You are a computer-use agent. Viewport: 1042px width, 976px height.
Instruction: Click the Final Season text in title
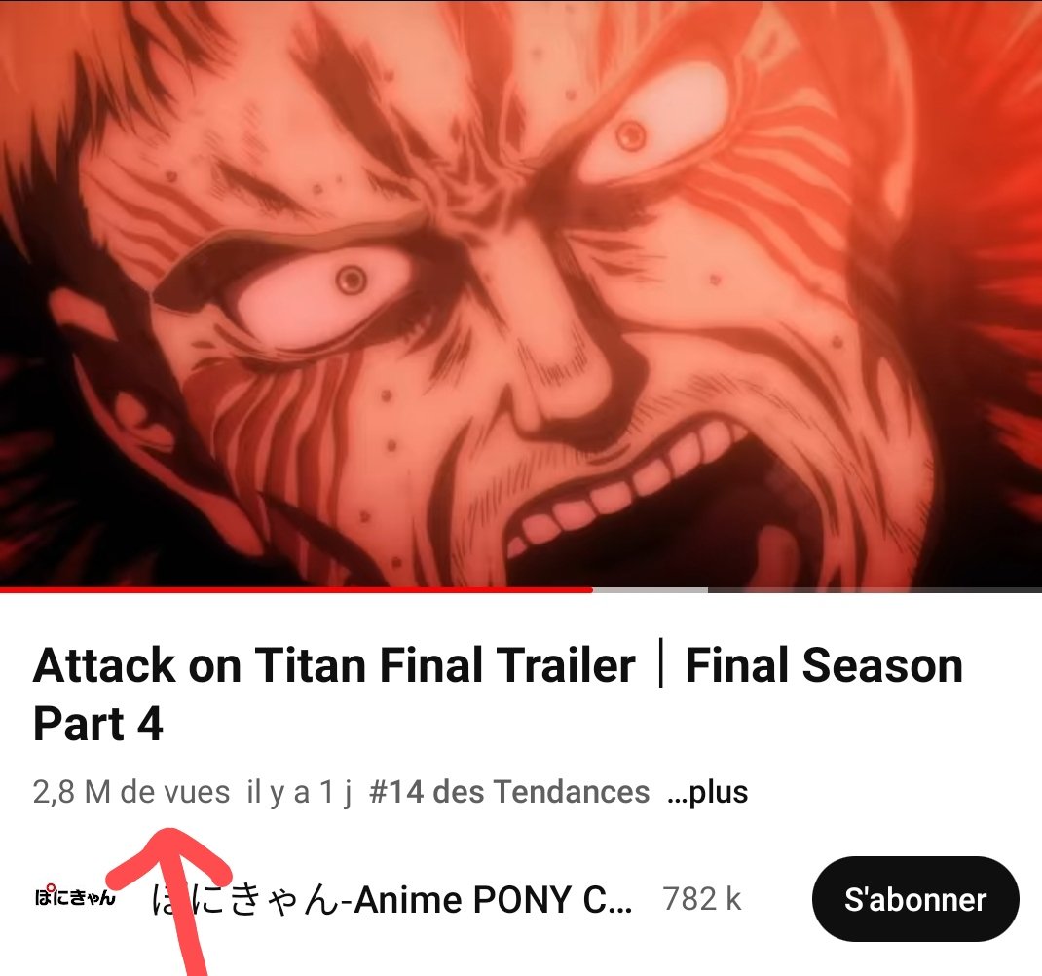coord(824,665)
